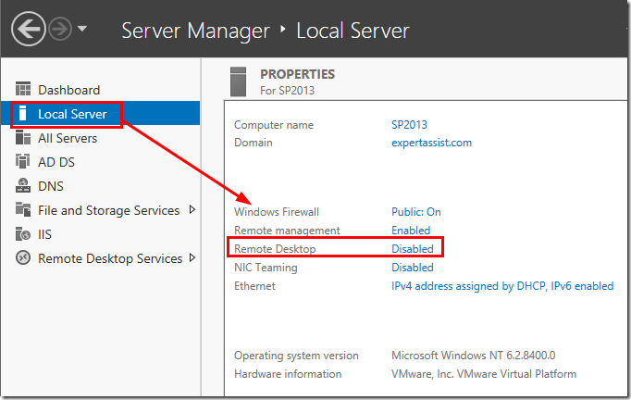
Task: Expand Remote Desktop Services submenu arrow
Action: (x=192, y=257)
